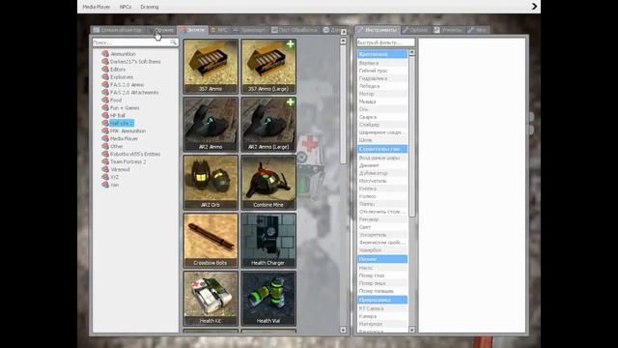This screenshot has width=618, height=348.
Task: Collapse the Прорисовка tool group
Action: (382, 301)
